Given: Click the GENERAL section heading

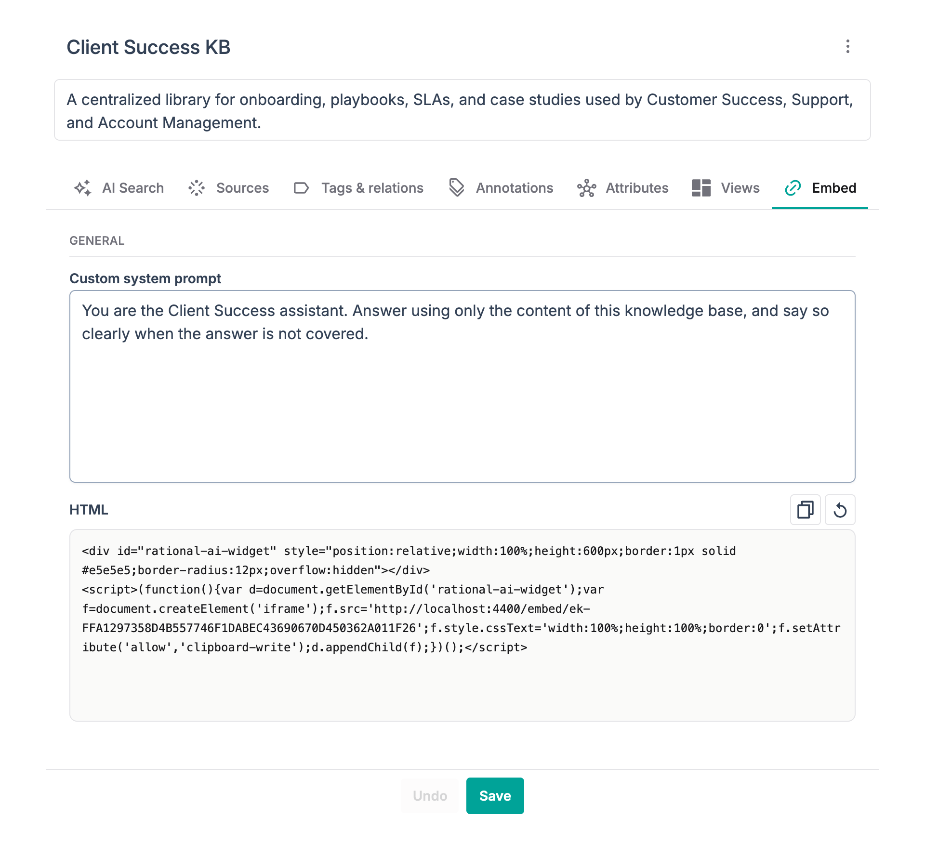Looking at the screenshot, I should 97,241.
